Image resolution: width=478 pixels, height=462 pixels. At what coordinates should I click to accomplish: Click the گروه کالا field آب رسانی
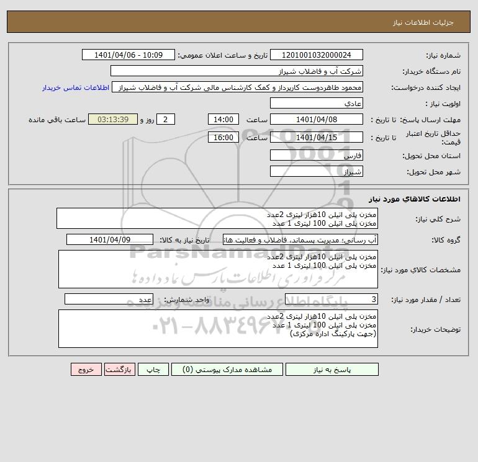pyautogui.click(x=300, y=239)
